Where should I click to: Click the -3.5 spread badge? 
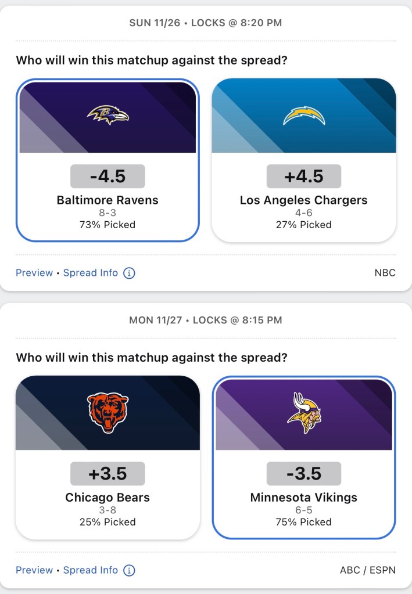(x=303, y=473)
